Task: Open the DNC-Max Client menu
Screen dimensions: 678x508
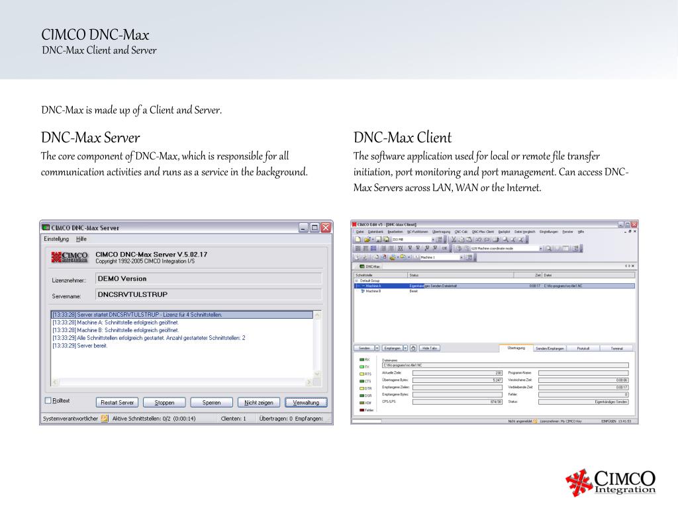Action: tap(483, 232)
